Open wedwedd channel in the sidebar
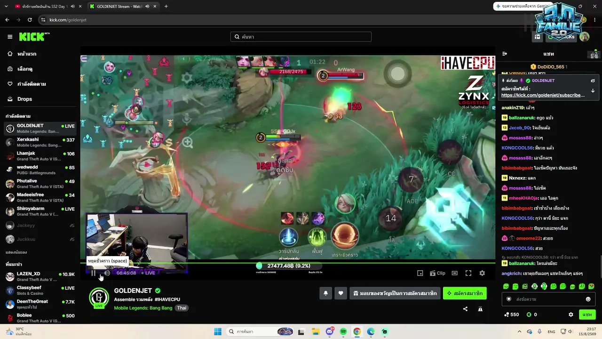The image size is (602, 339). 40,169
